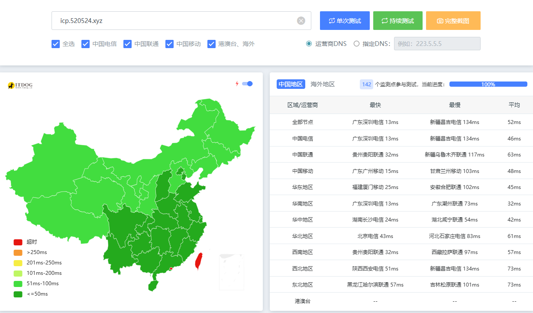Click the 142 monitor count badge
533x313 pixels.
pos(366,84)
